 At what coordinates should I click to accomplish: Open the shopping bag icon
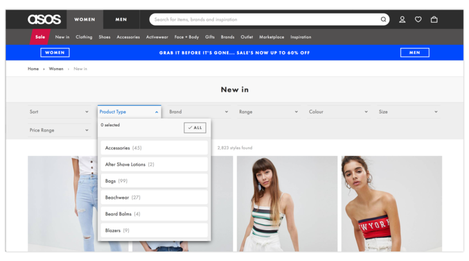click(434, 19)
